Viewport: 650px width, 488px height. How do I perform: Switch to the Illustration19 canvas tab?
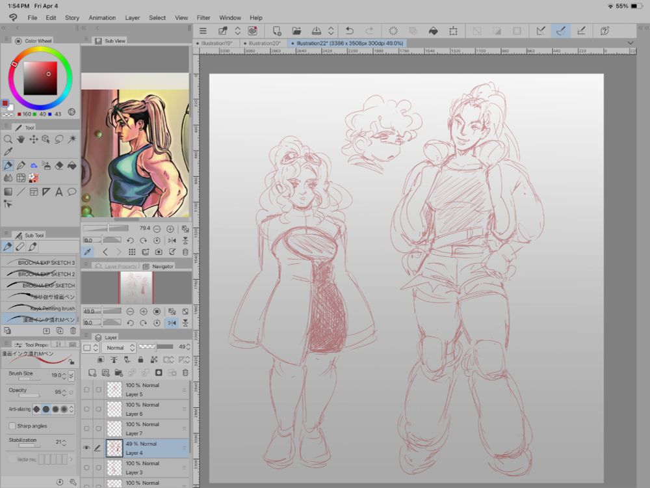(x=217, y=43)
